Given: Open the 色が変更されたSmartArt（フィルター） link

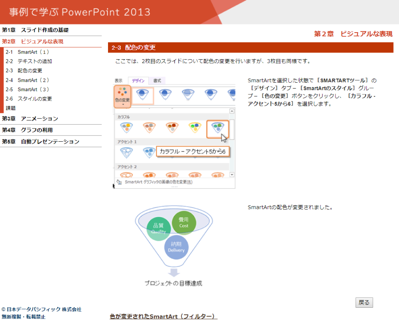Looking at the screenshot, I should (x=163, y=316).
